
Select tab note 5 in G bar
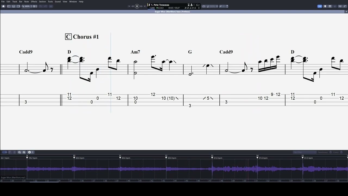[x=208, y=98]
